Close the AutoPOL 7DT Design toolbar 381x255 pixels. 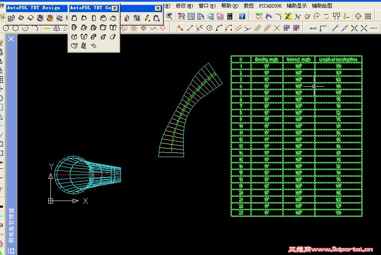pos(158,8)
